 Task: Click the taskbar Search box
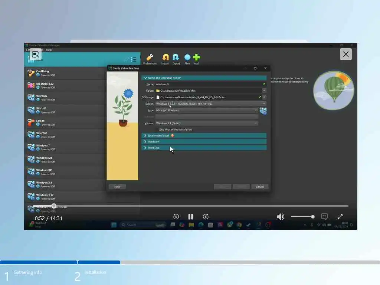click(143, 225)
